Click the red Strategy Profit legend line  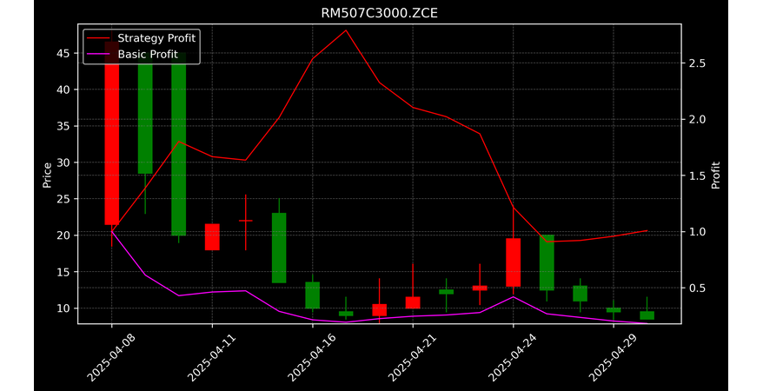pos(99,38)
